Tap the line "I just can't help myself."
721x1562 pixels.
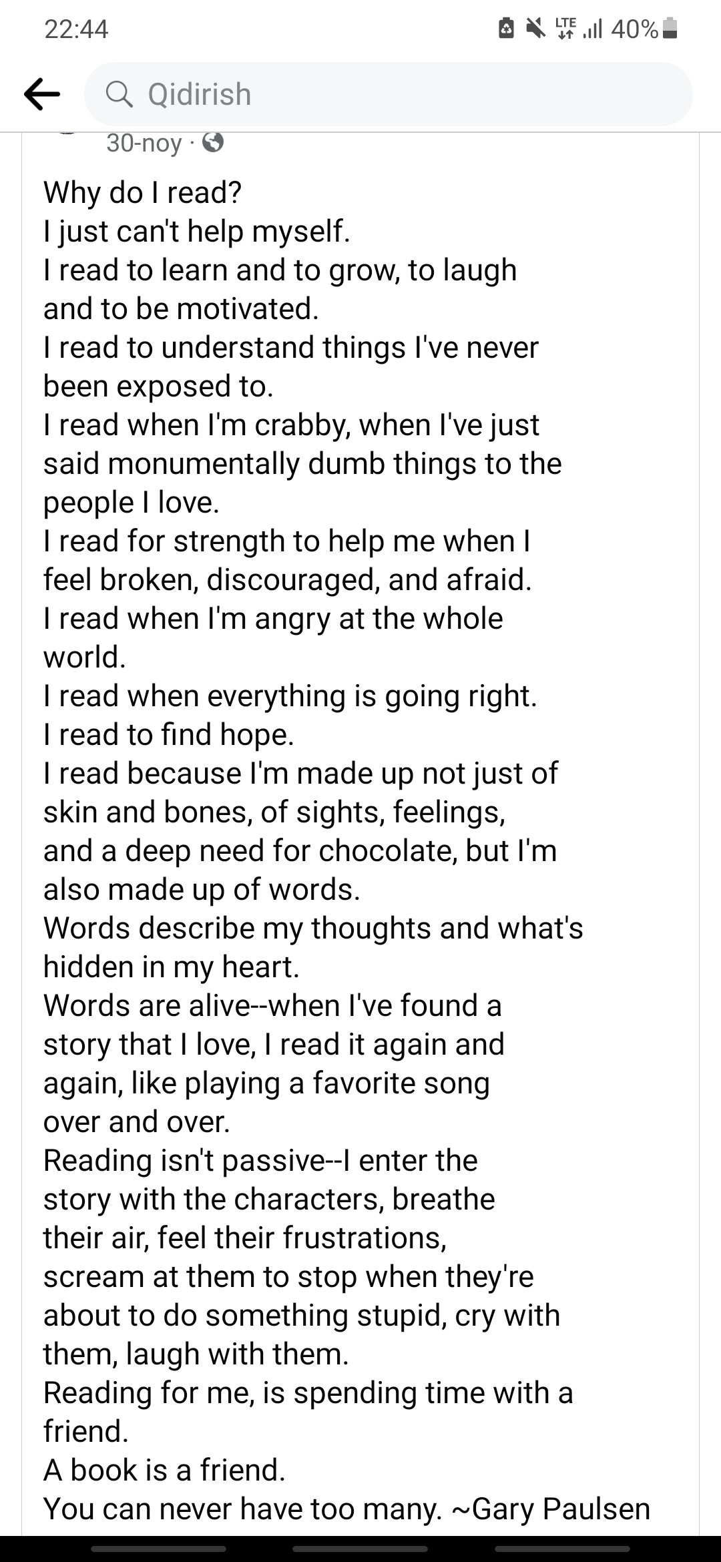[197, 232]
